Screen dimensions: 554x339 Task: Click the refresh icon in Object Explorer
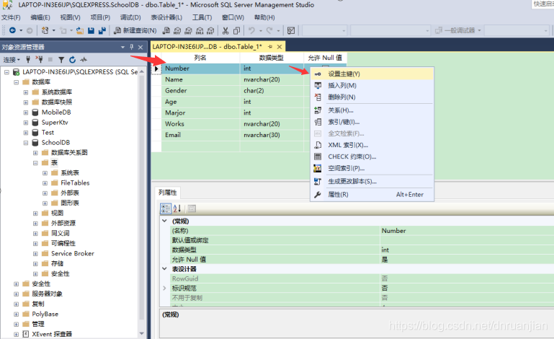coord(73,59)
